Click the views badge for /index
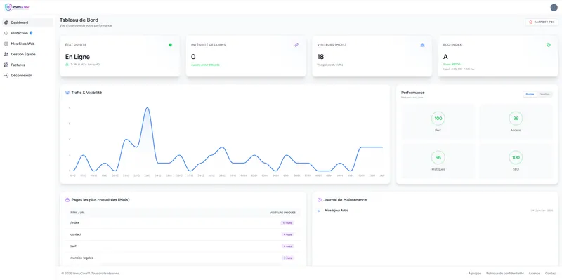Viewport: 562px width, 280px height. tap(287, 222)
